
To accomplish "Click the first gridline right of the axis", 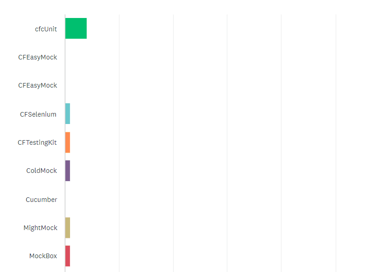I will tap(119, 143).
